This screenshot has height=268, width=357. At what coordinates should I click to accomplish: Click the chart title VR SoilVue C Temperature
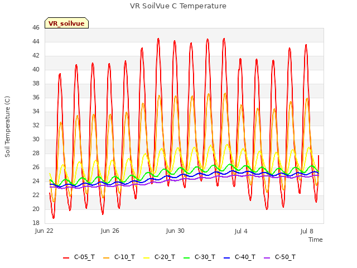point(178,6)
